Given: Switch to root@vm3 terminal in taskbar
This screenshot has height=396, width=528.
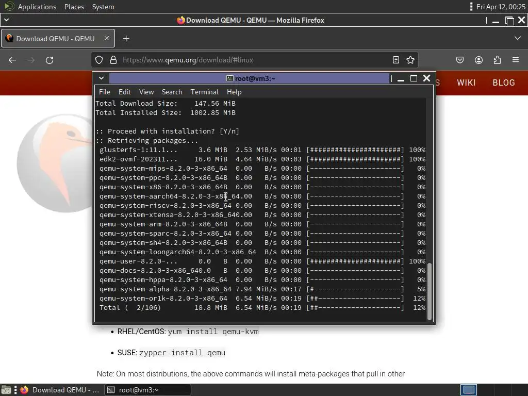Looking at the screenshot, I should (x=148, y=390).
